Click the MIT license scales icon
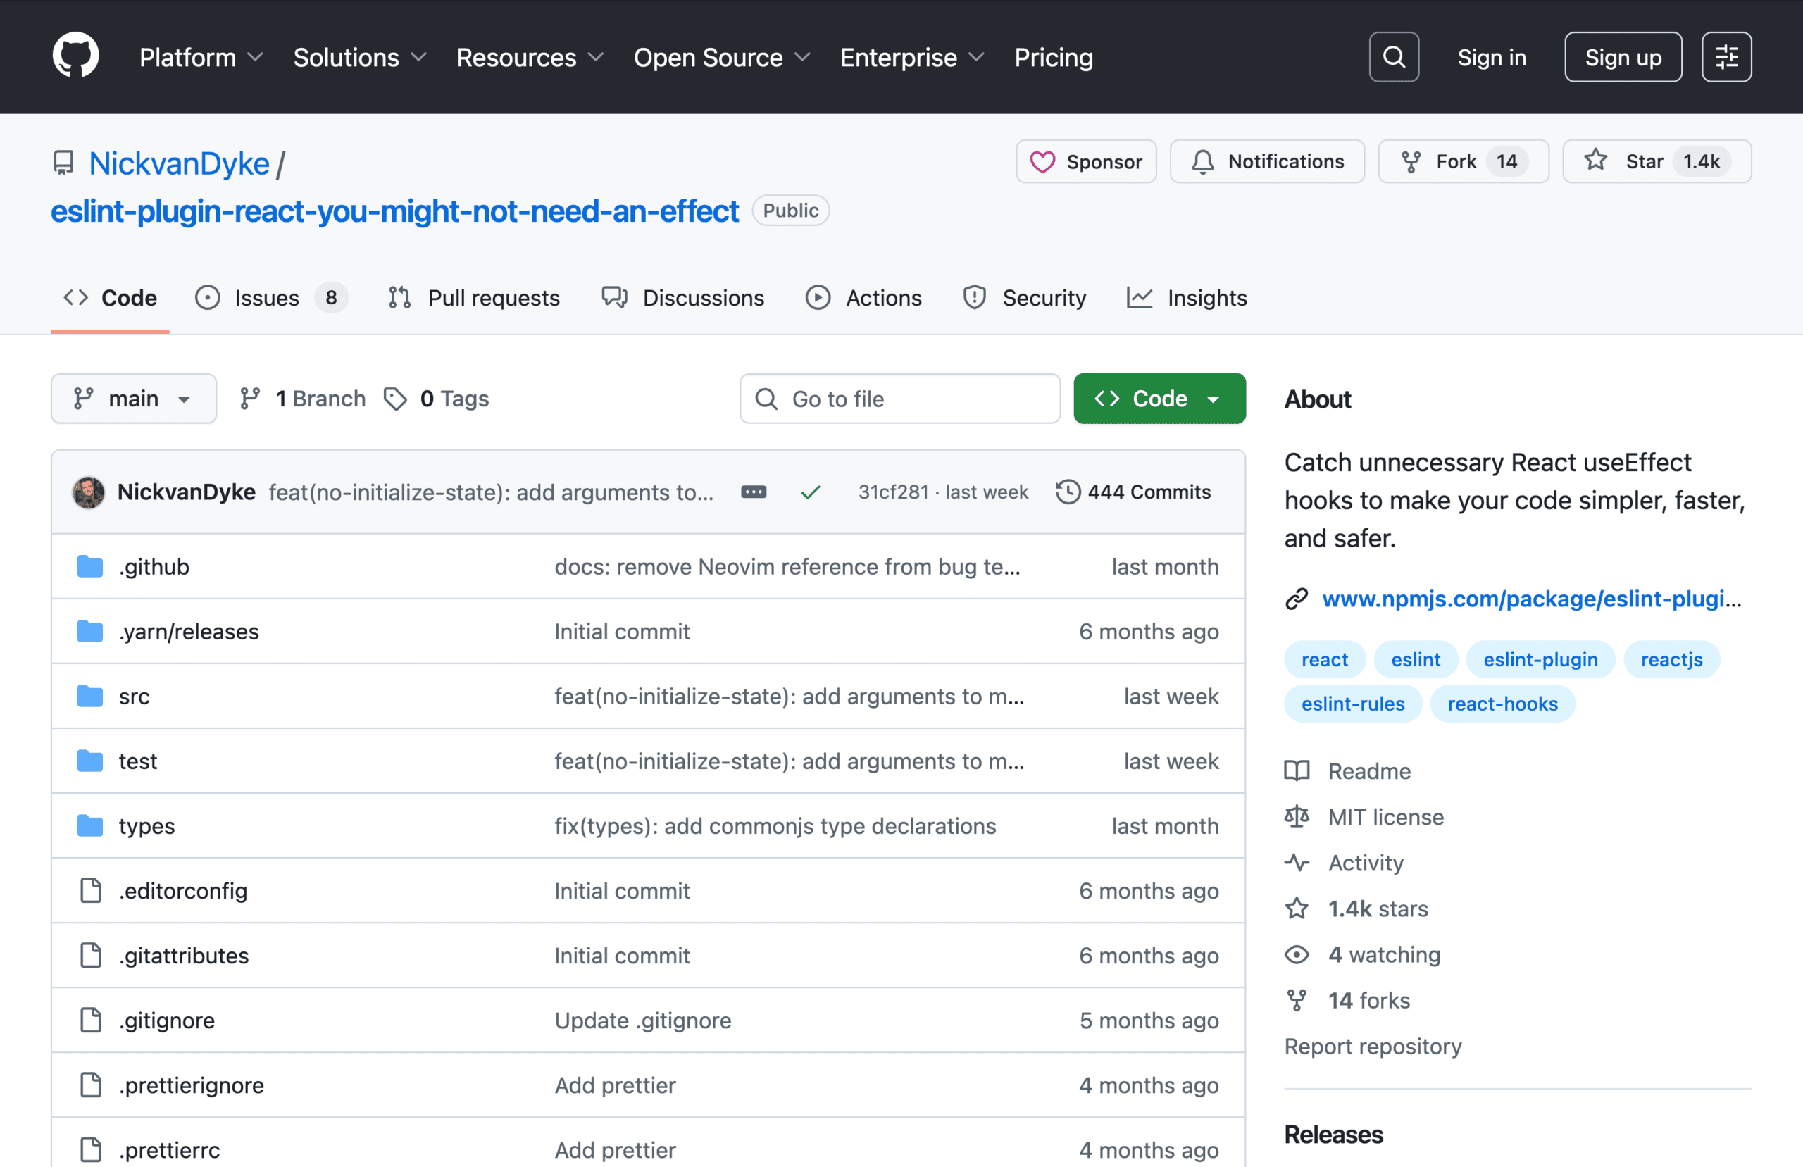This screenshot has height=1167, width=1803. click(1297, 817)
